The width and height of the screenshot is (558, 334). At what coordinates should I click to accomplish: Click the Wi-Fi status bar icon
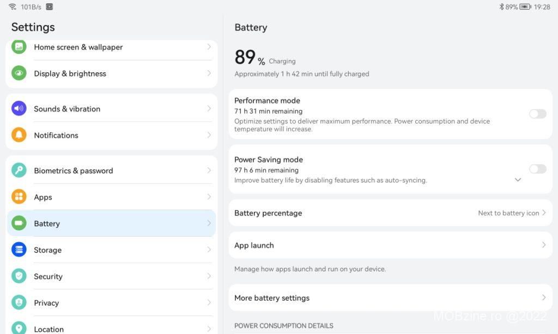point(13,7)
